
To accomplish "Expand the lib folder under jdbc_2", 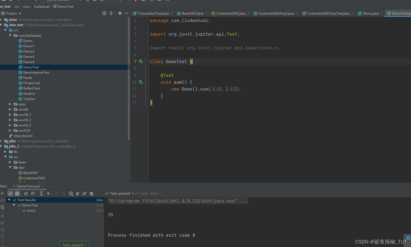I will pyautogui.click(x=6, y=151).
